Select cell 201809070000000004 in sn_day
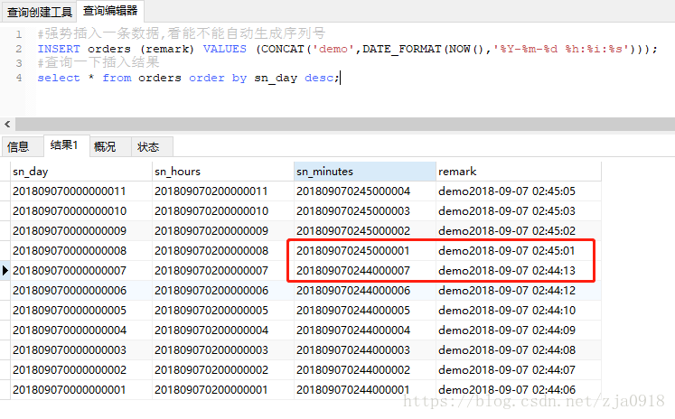 [81, 330]
